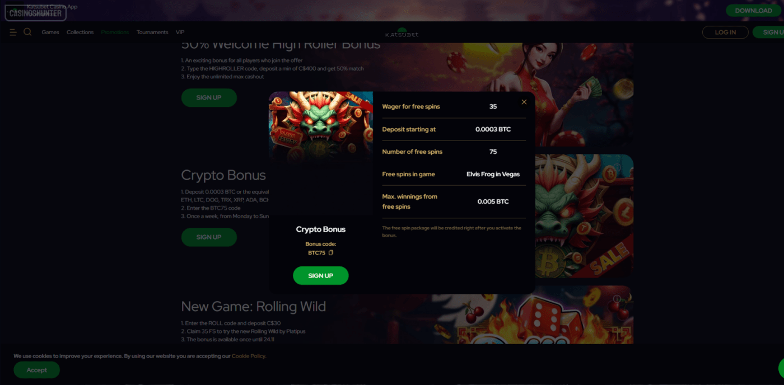Click the search magnifier icon
The height and width of the screenshot is (385, 784).
27,32
